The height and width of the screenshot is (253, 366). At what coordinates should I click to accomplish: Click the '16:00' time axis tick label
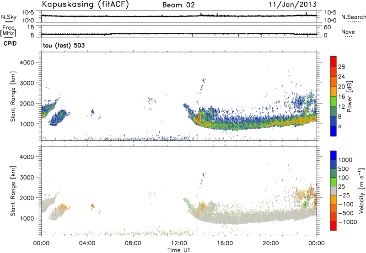(225, 243)
